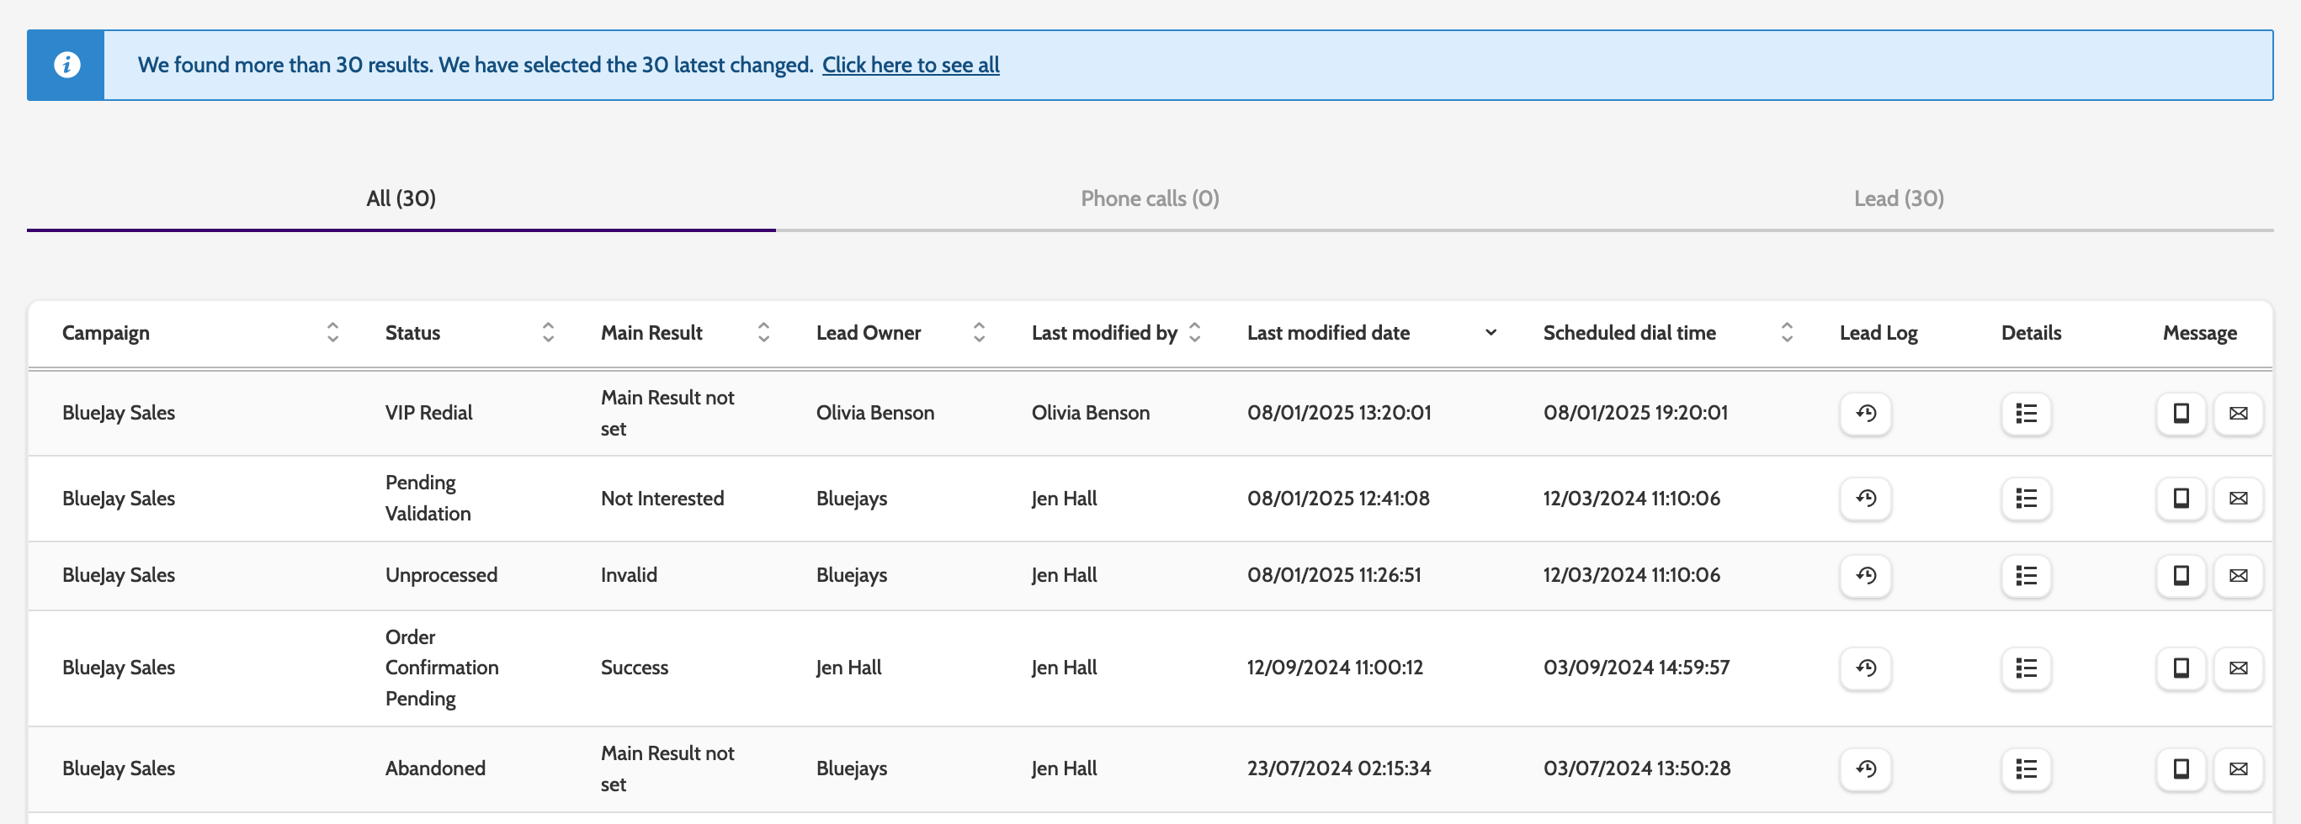Open lead log for Unprocessed row

pos(1865,576)
